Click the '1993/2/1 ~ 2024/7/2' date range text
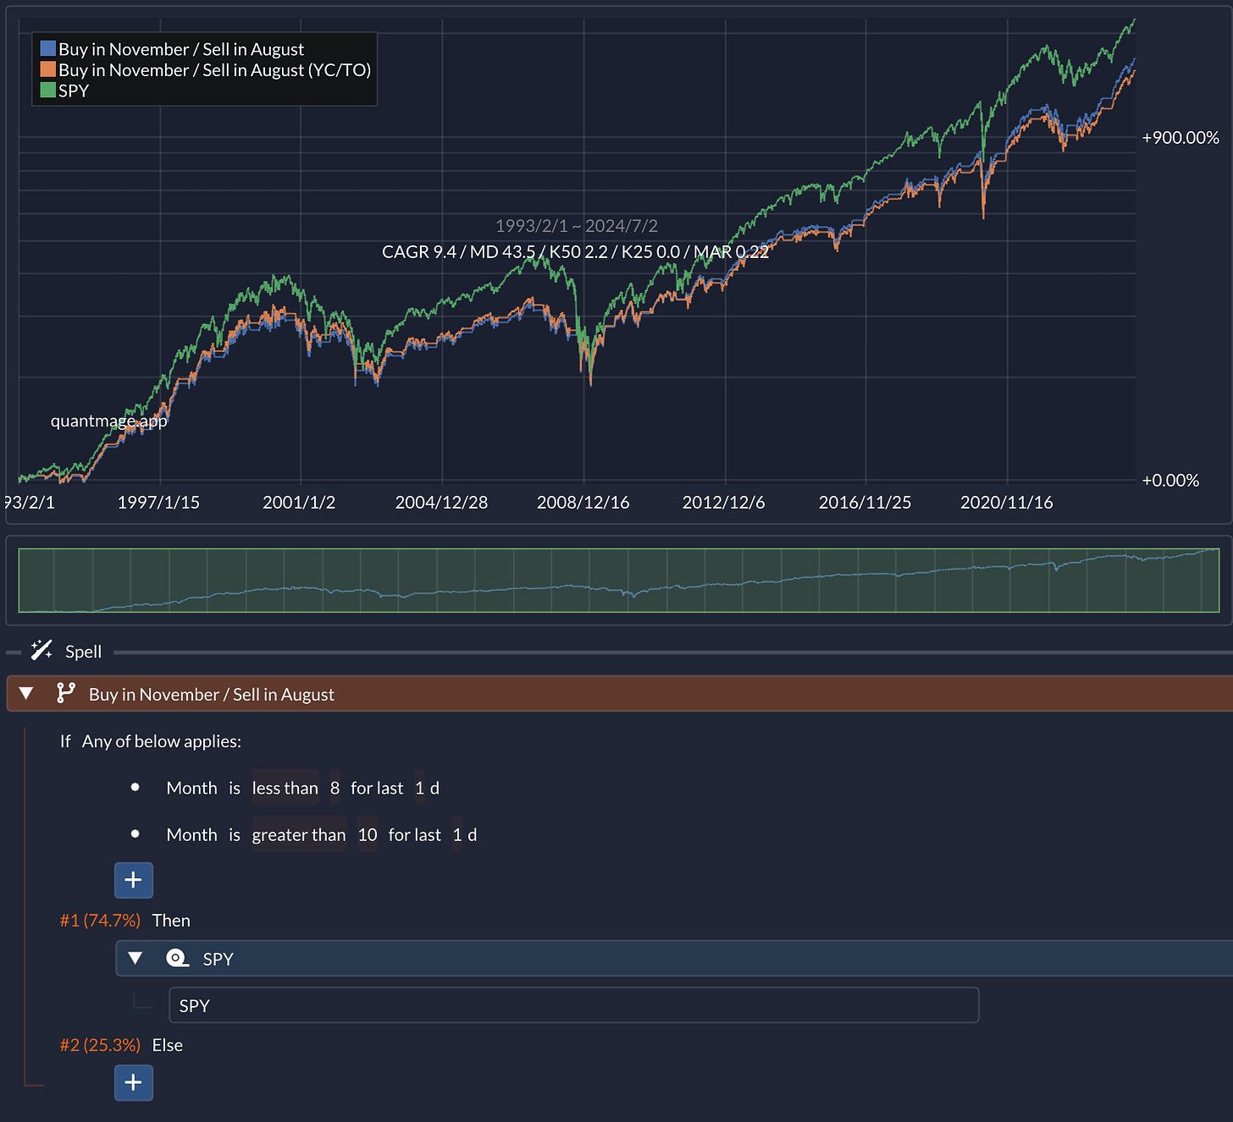1233x1122 pixels. 577,226
